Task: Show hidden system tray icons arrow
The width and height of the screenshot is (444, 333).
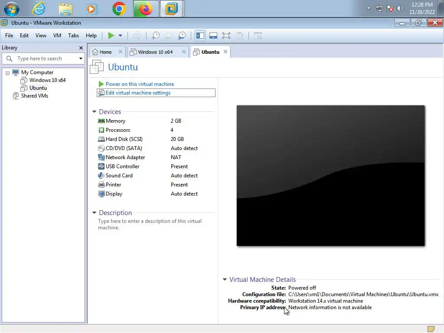Action: click(x=369, y=9)
